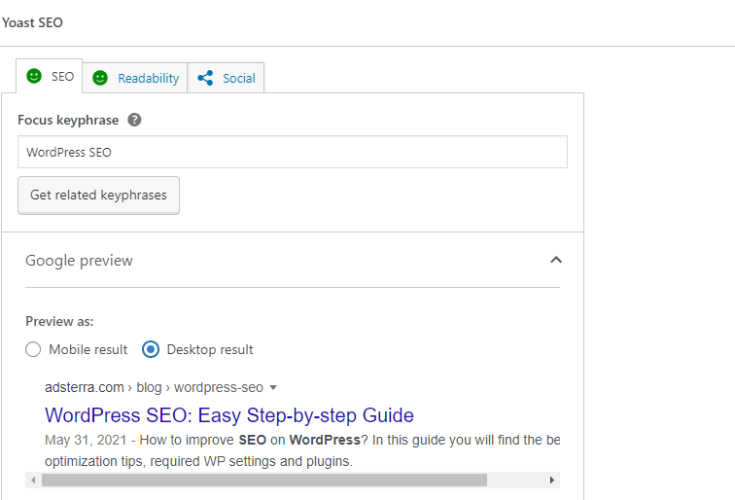Screen dimensions: 735x500
Task: Open the SEO tab
Action: [50, 77]
